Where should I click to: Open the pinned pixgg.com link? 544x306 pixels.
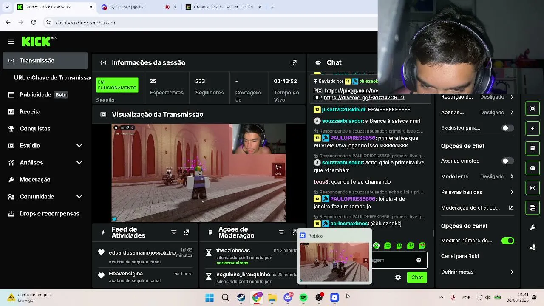351,91
